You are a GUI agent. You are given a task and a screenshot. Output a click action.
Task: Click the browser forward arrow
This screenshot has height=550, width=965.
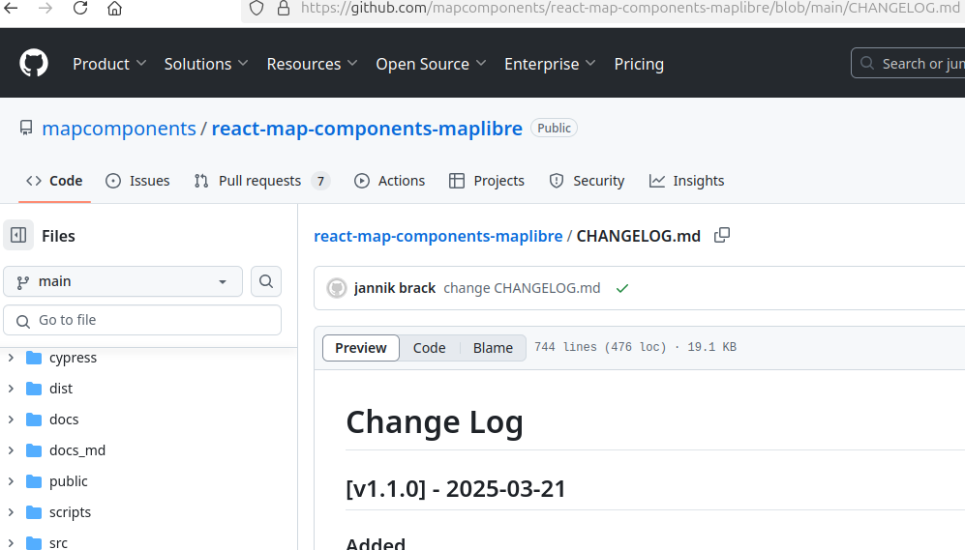click(x=45, y=8)
